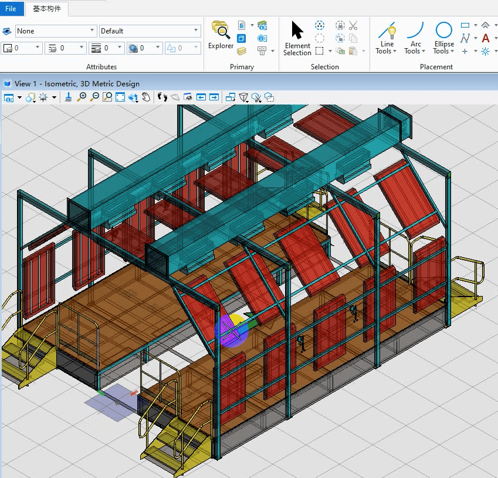This screenshot has width=498, height=478.
Task: Adjust view brightness sun icon
Action: pos(43,97)
